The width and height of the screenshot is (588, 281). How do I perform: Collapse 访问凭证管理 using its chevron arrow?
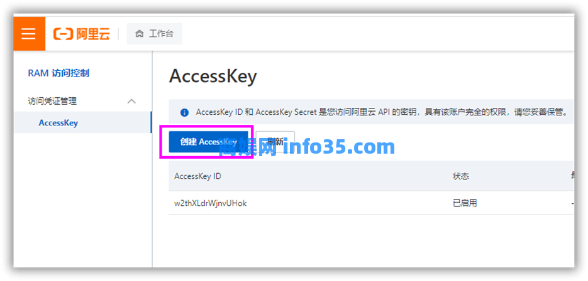tap(131, 101)
